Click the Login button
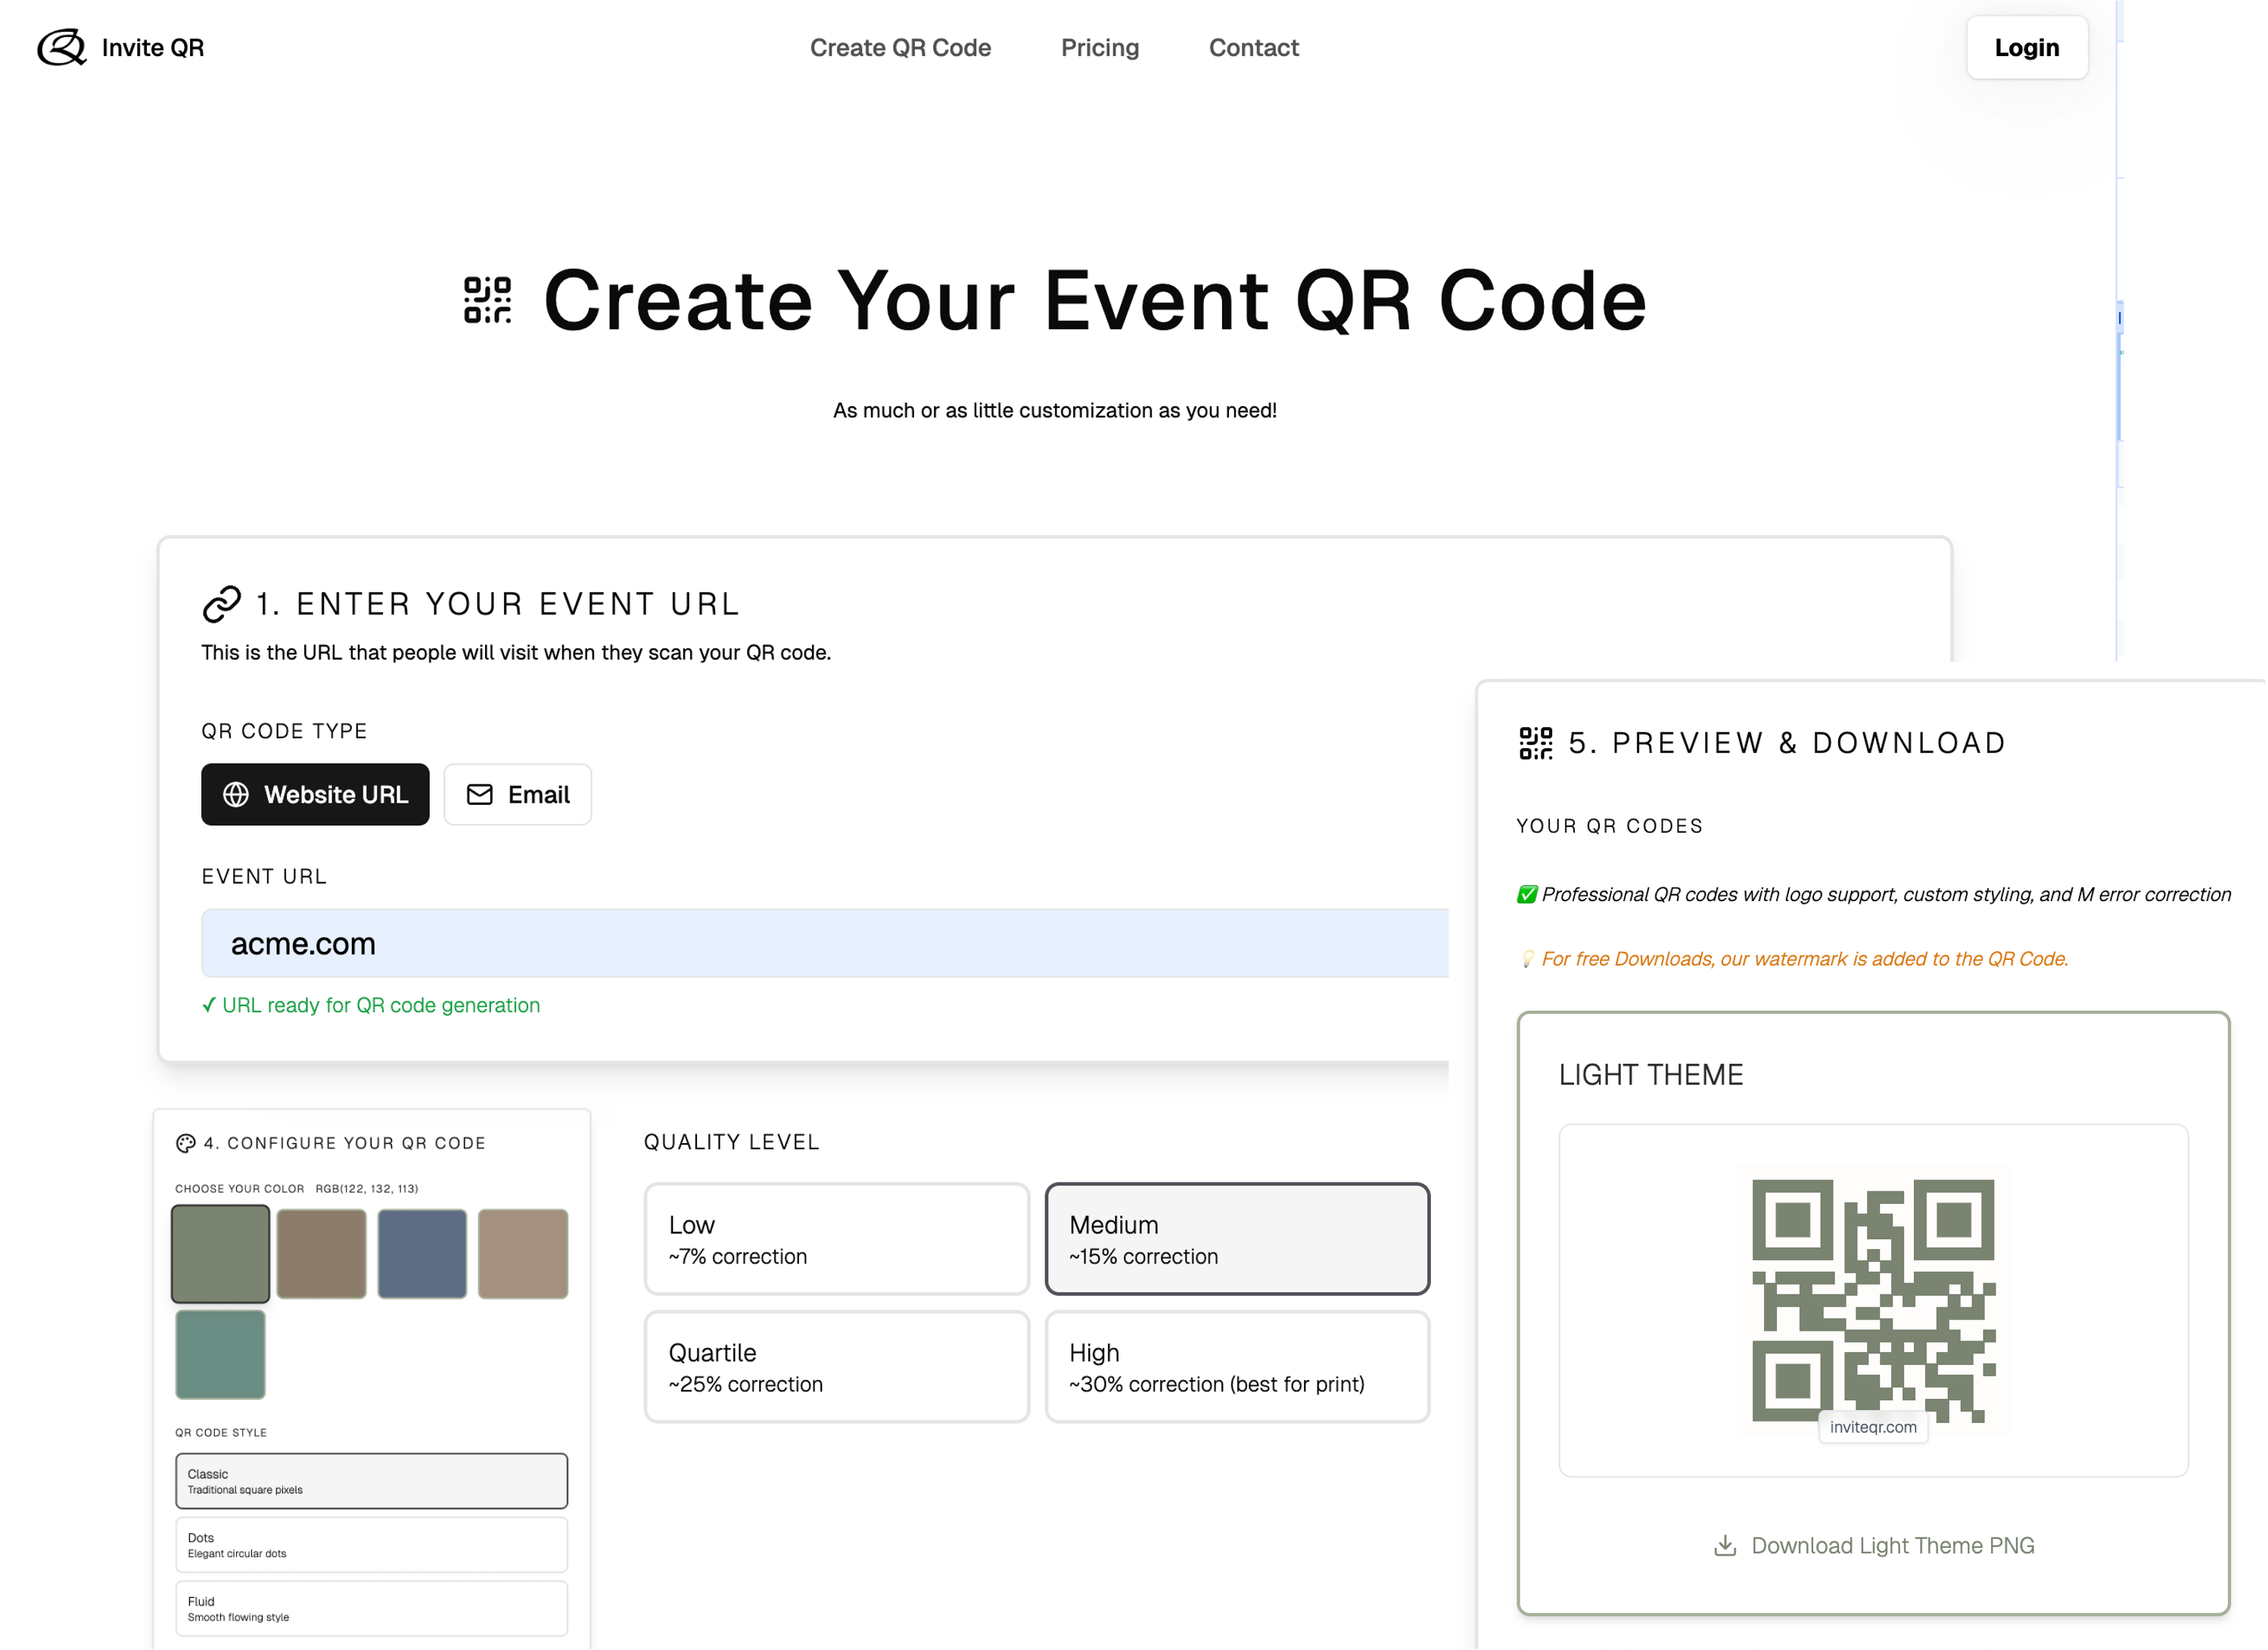This screenshot has height=1650, width=2268. pos(2029,47)
